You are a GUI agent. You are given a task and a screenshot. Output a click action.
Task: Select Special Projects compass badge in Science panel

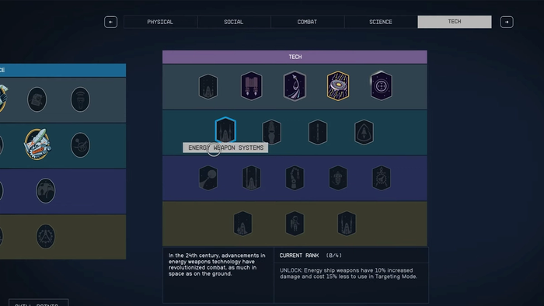[x=45, y=236]
